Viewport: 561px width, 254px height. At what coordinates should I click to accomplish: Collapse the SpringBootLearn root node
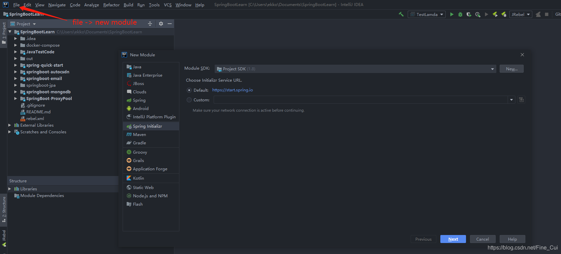point(10,32)
